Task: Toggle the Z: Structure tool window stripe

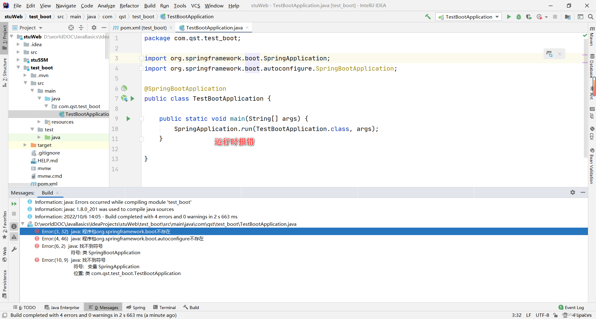Action: [4, 72]
